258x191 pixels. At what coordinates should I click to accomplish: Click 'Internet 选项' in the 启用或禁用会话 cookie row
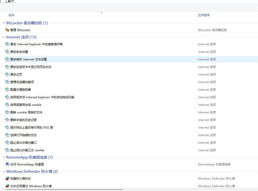point(207,105)
